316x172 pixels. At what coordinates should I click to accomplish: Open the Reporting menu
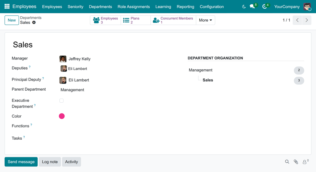[x=185, y=7]
